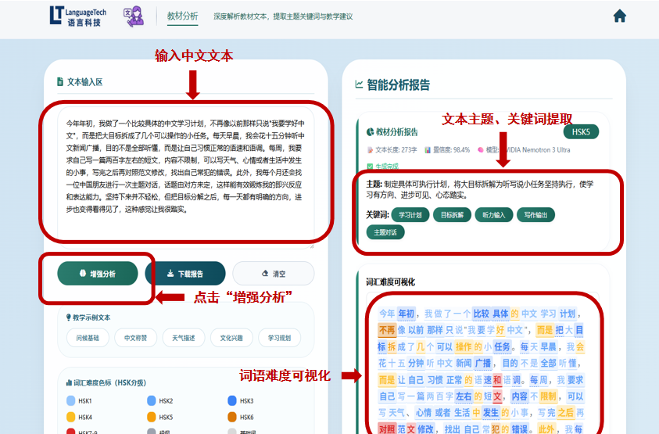Clear the text with 清空 button
This screenshot has height=434, width=659.
pos(273,274)
